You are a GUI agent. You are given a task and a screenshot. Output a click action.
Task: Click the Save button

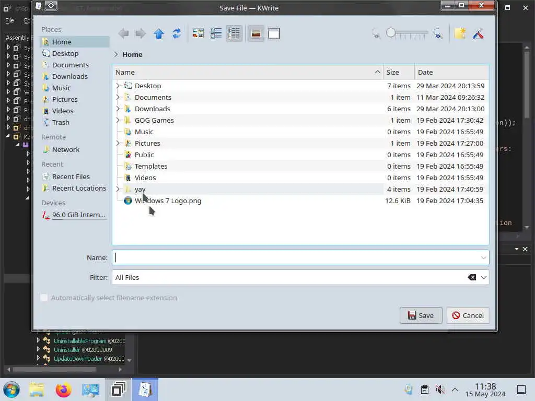[x=421, y=315]
